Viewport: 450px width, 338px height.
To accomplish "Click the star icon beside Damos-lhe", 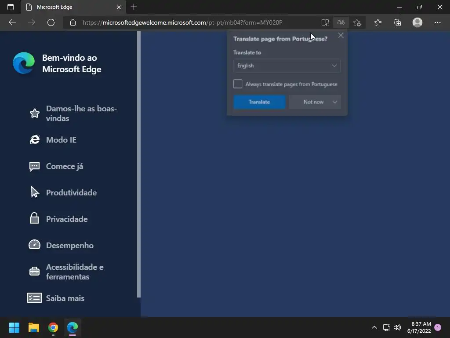I will [x=34, y=113].
